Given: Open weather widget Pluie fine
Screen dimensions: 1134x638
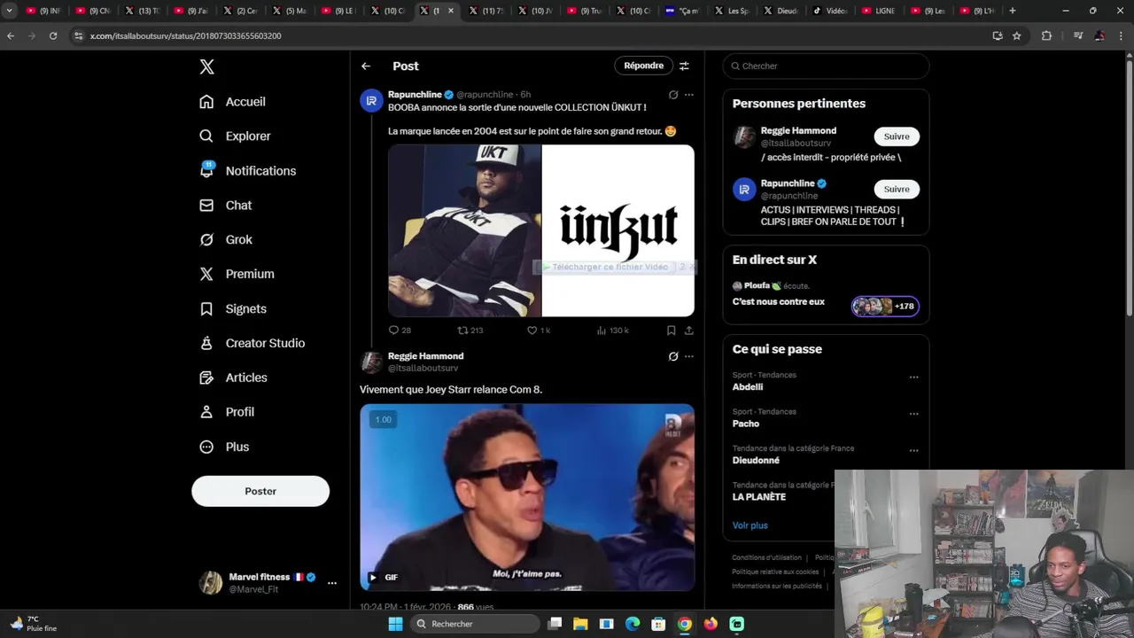Looking at the screenshot, I should click(34, 624).
